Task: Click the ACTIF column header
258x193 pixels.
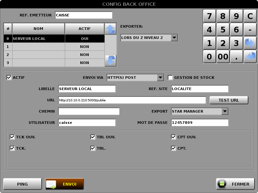Action: tap(84, 29)
